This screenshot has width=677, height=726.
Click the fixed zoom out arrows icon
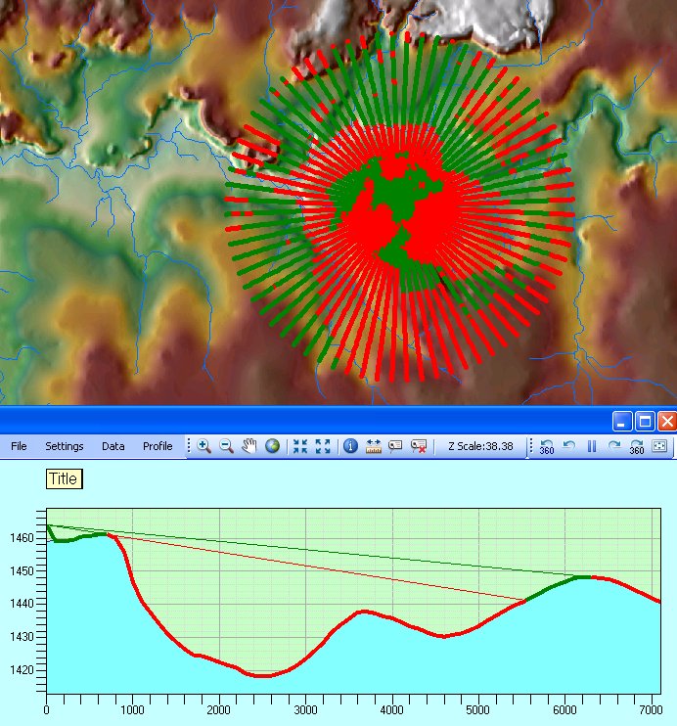pos(323,446)
